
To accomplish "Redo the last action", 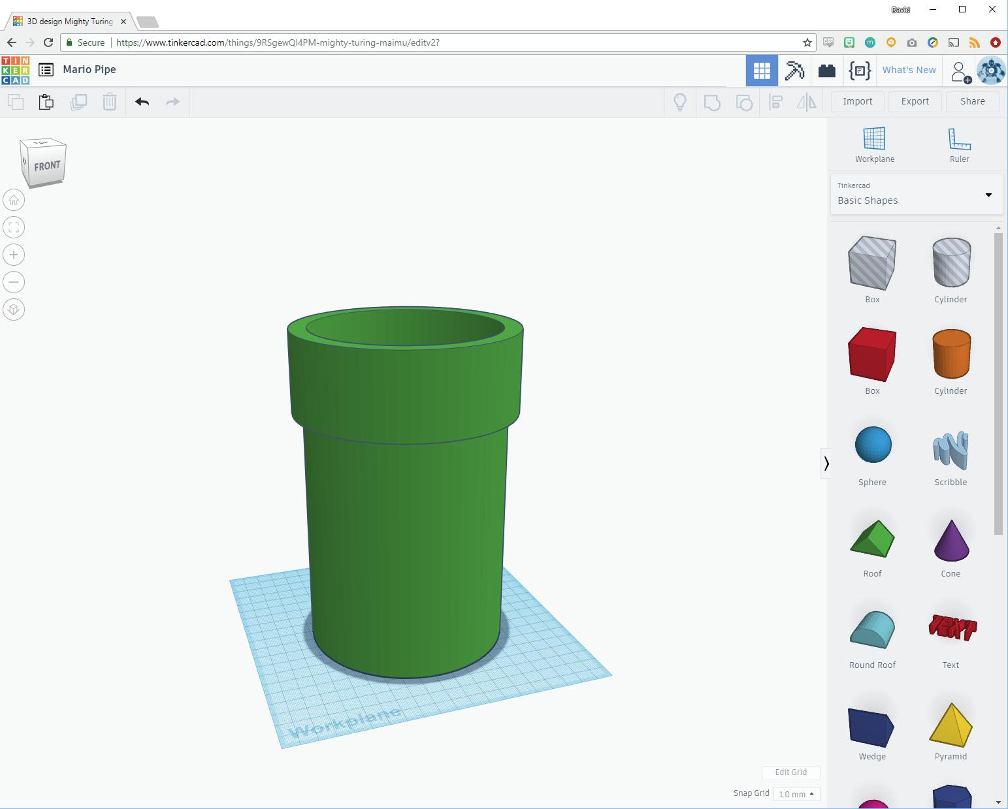I will tap(172, 102).
